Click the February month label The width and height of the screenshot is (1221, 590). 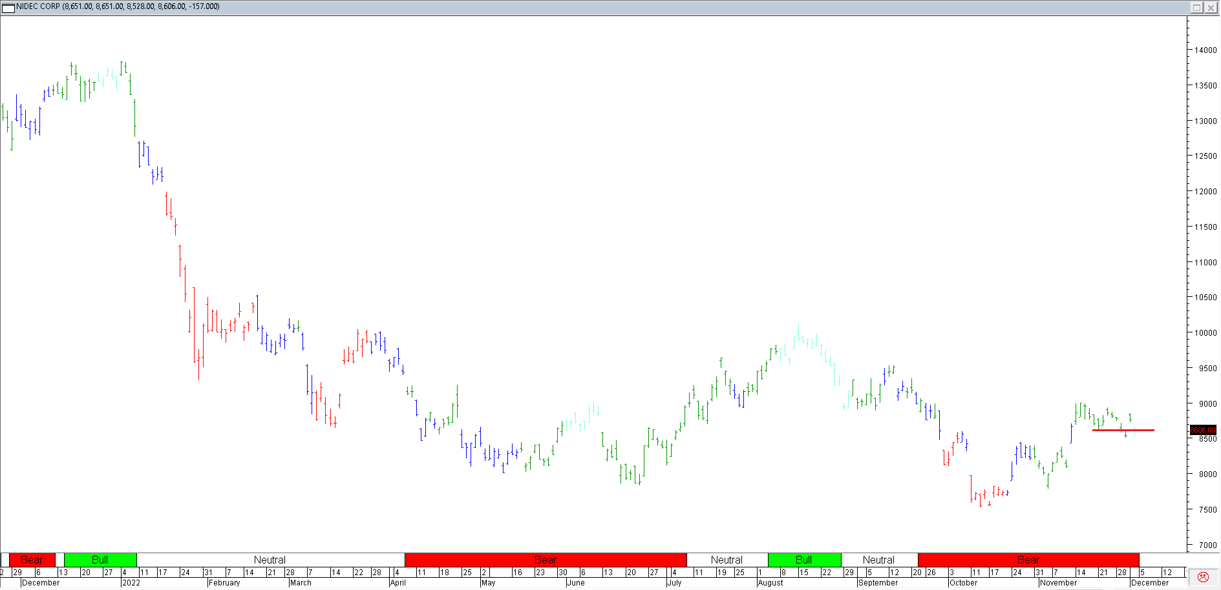(224, 583)
